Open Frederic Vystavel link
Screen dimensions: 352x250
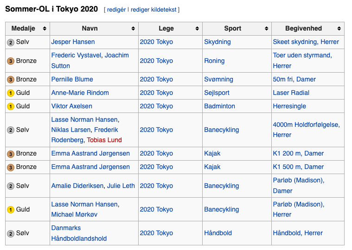coord(76,56)
